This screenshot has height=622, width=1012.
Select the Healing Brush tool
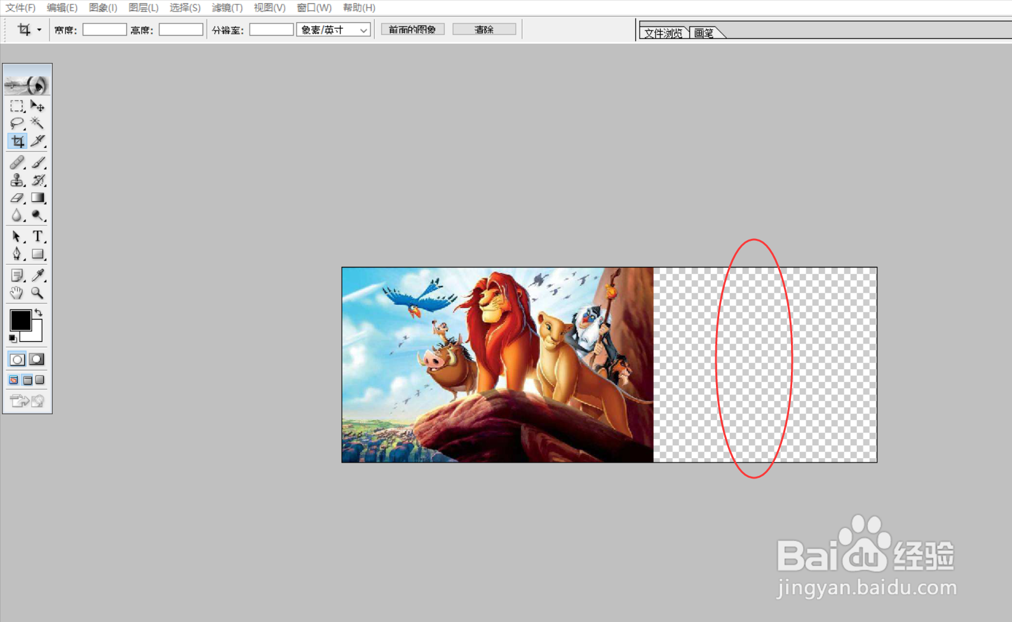coord(17,163)
